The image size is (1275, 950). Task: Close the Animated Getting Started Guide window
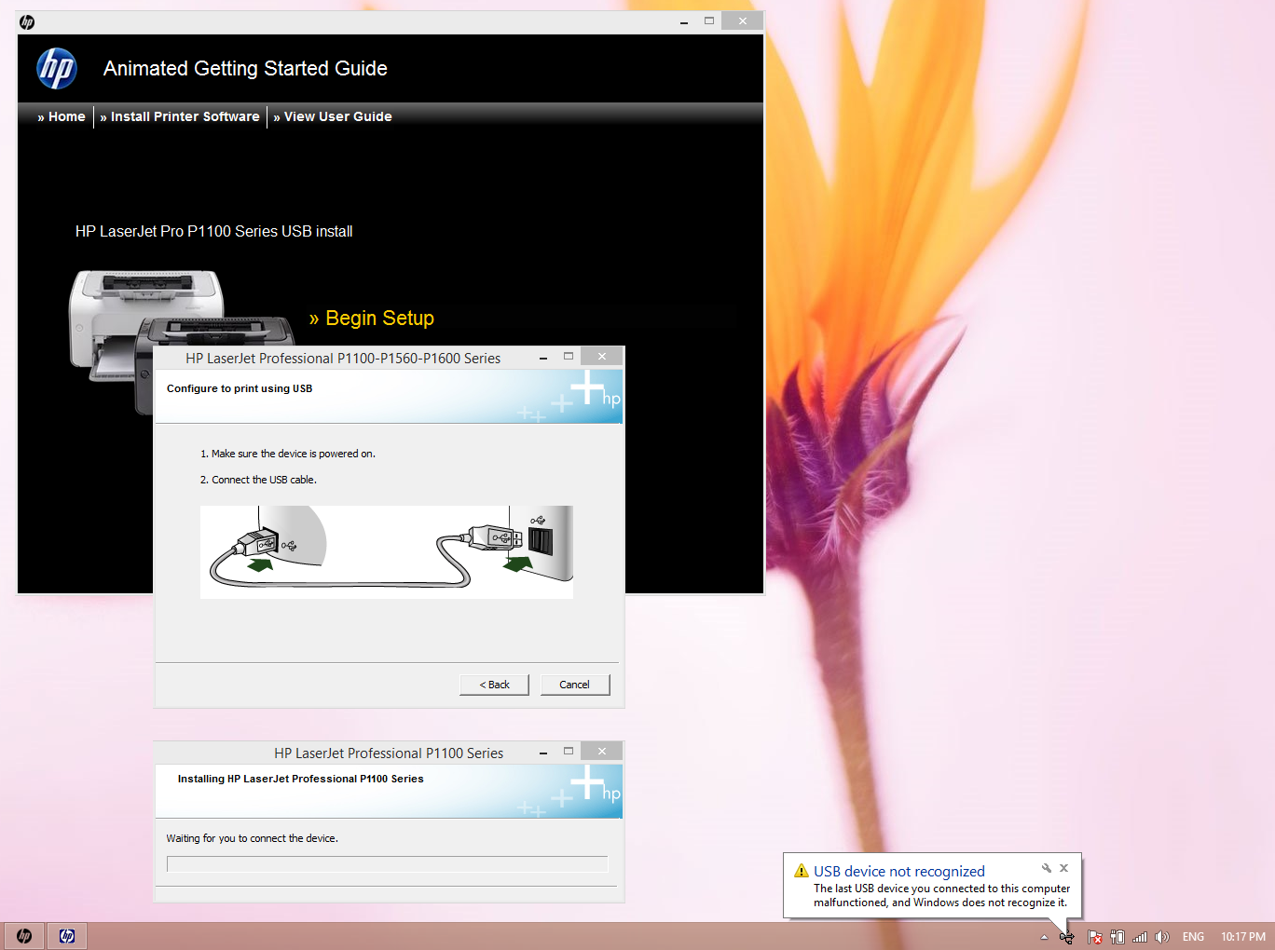[742, 21]
